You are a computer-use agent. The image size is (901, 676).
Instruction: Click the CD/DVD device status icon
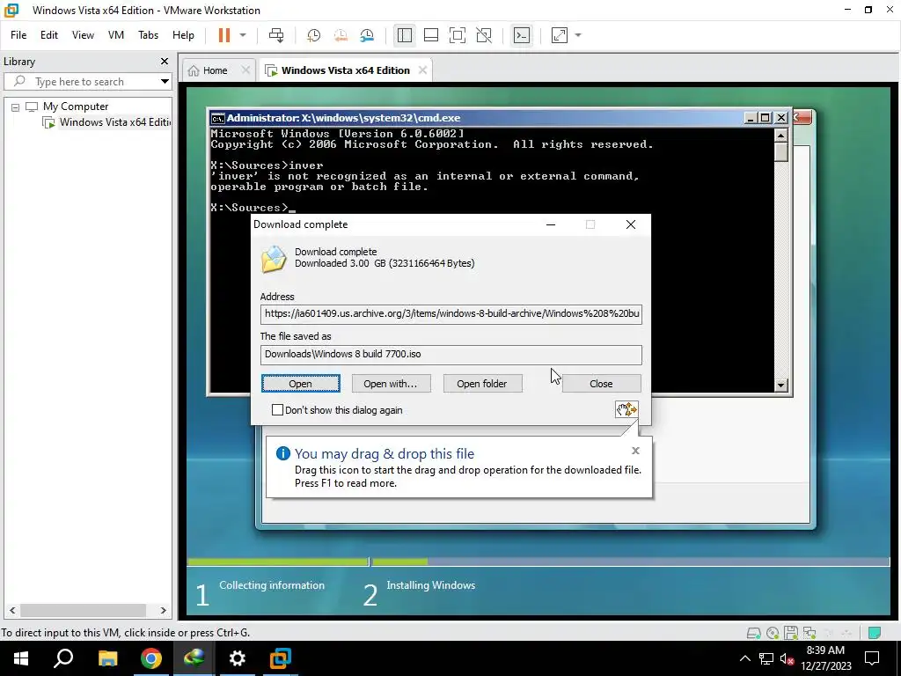click(x=773, y=633)
